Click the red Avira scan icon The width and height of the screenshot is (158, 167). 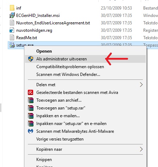31,93
